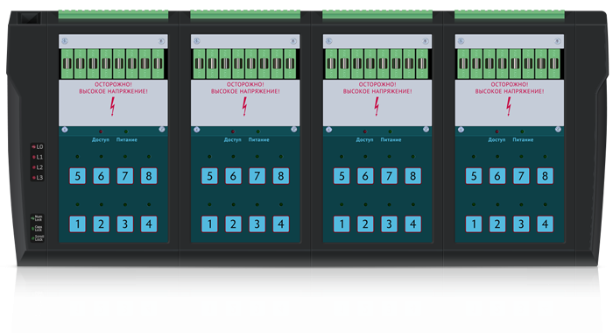Push button 2 on the second module

[233, 224]
